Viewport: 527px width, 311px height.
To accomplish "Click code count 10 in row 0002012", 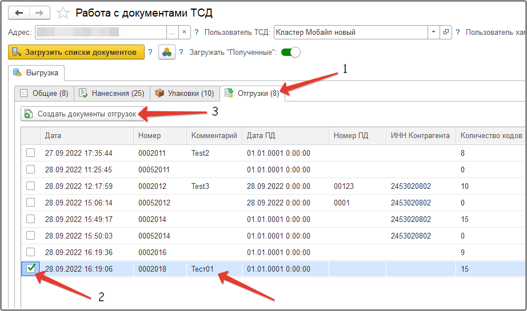I will pyautogui.click(x=465, y=186).
